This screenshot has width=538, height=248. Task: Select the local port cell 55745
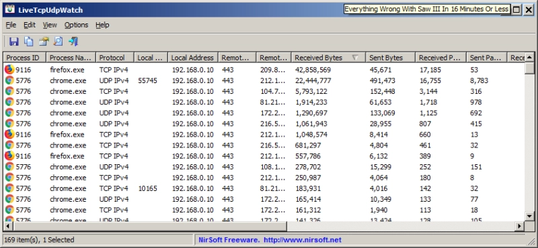pyautogui.click(x=147, y=80)
